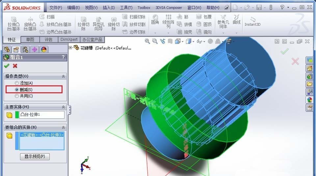Open the SolidWorks Resources home icon
Screen dimensions: 316x176
click(x=310, y=68)
